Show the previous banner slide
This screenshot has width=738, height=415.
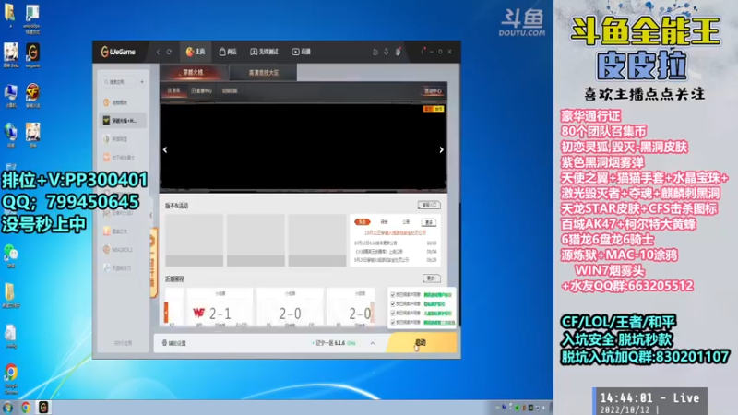(x=165, y=149)
